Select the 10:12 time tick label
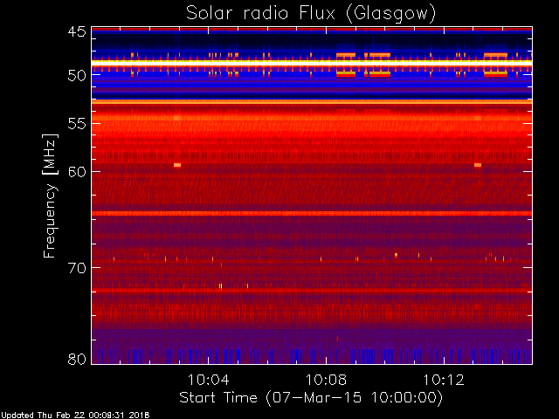The width and height of the screenshot is (559, 419). 444,380
